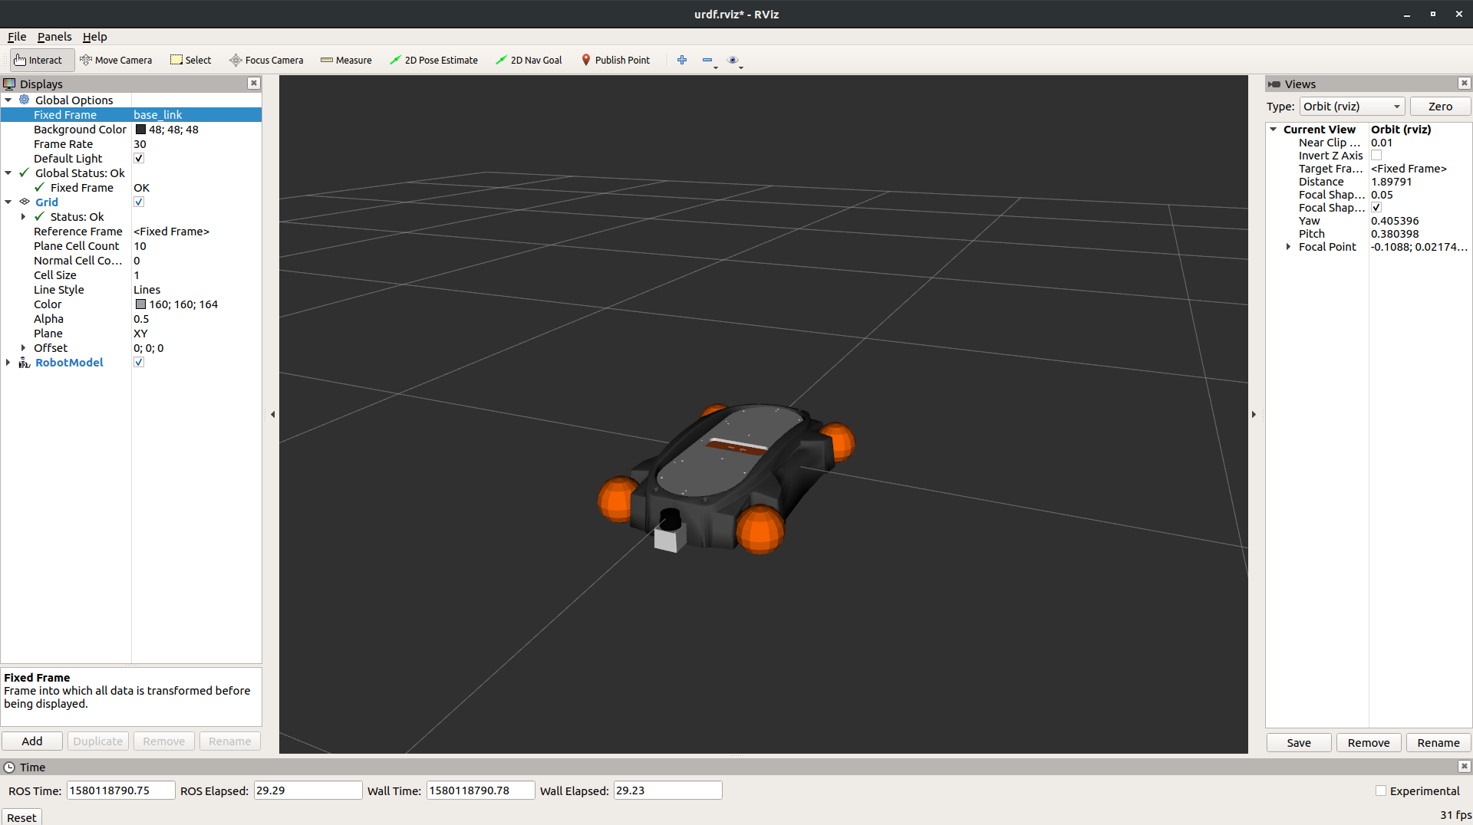1473x825 pixels.
Task: Close the Time panel
Action: pyautogui.click(x=1464, y=766)
